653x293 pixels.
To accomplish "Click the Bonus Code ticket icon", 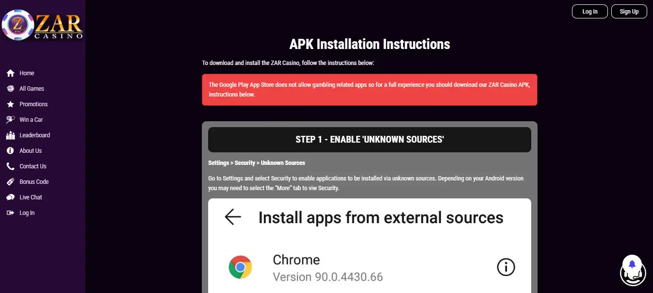I will pyautogui.click(x=10, y=182).
